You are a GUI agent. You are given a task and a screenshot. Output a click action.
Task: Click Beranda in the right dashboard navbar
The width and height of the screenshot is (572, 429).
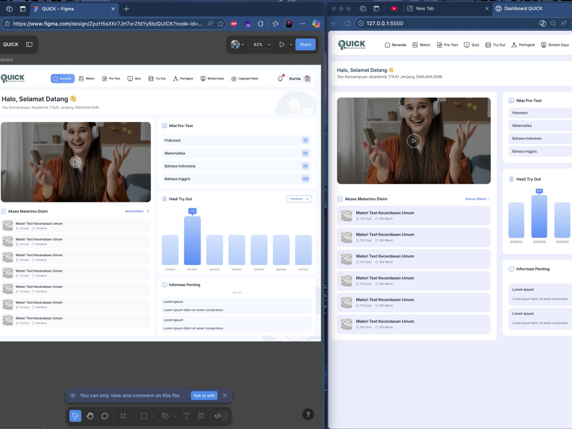(x=395, y=45)
